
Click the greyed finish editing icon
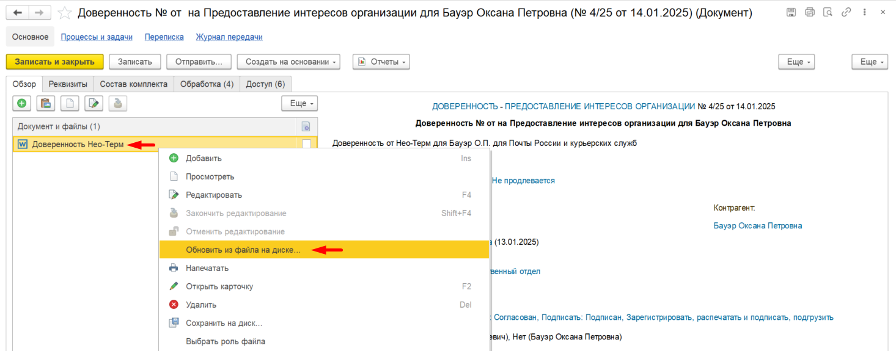click(x=118, y=103)
